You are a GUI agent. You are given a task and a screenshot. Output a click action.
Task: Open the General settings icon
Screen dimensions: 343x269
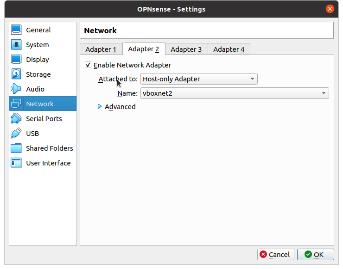coord(16,30)
